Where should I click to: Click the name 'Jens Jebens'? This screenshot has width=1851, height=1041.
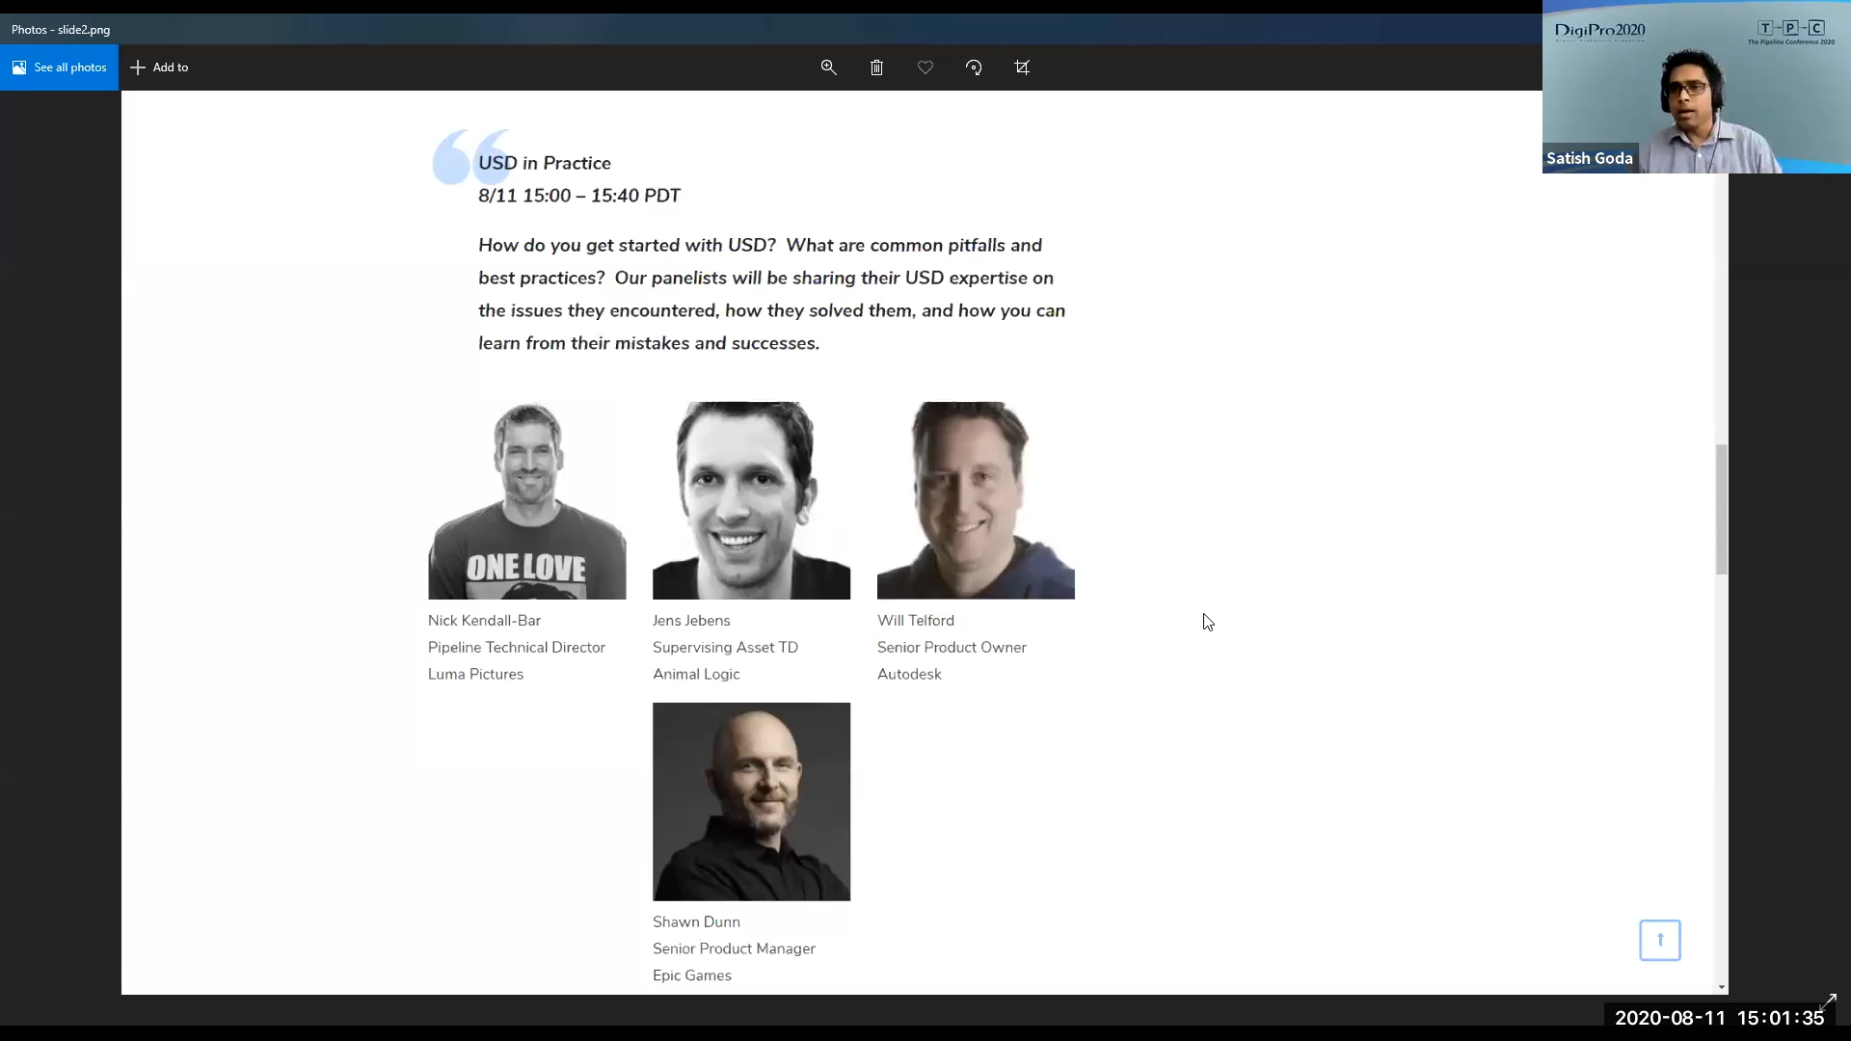[691, 621]
